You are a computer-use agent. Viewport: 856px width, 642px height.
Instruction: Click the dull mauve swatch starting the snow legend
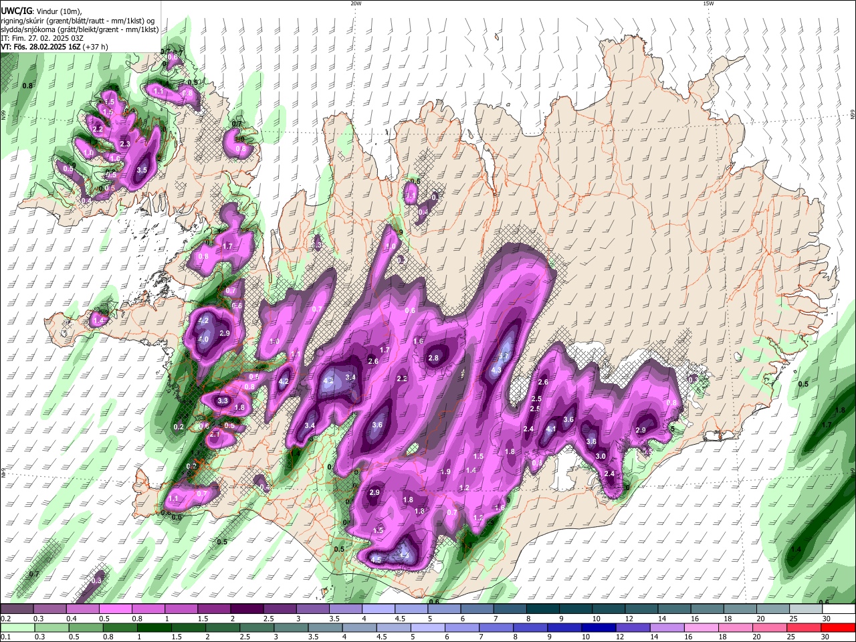click(16, 609)
